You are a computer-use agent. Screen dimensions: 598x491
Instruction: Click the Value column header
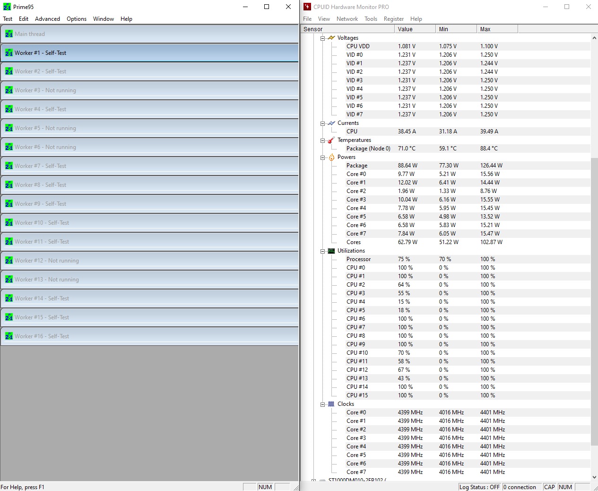(415, 29)
